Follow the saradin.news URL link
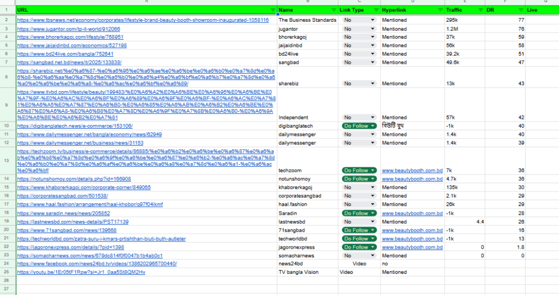The image size is (559, 295). (63, 213)
